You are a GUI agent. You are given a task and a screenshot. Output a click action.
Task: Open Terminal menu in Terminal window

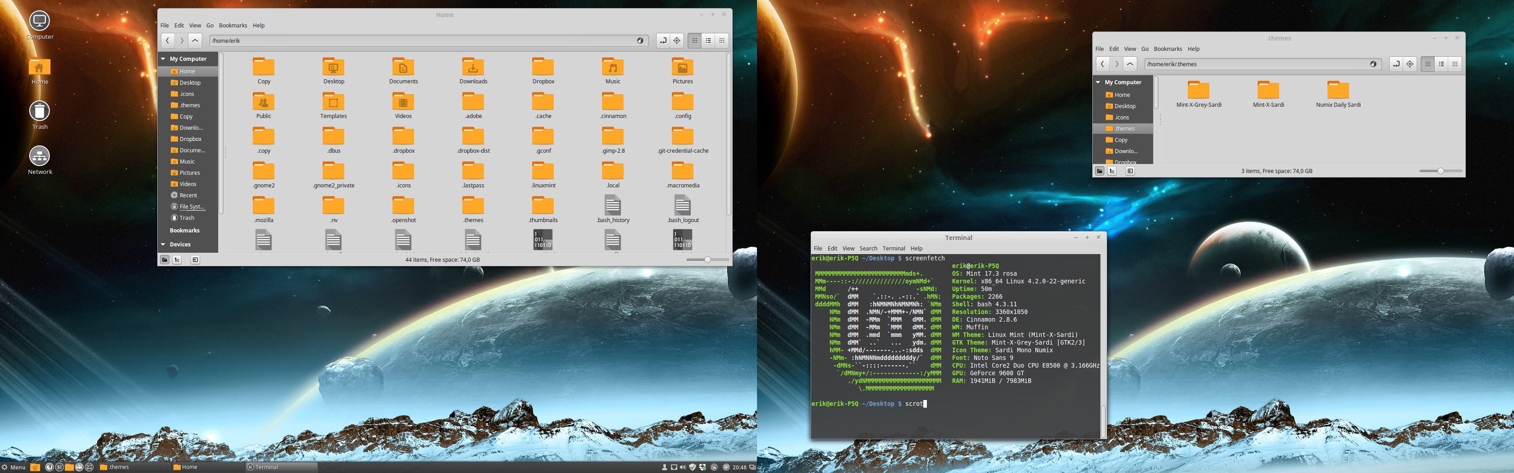pos(894,249)
